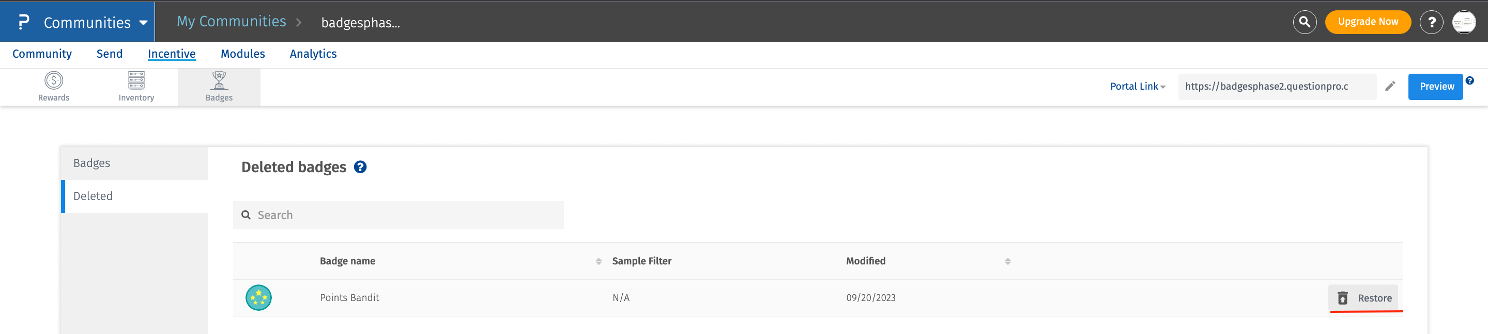Open the global search magnifier in the top bar

coord(1305,22)
